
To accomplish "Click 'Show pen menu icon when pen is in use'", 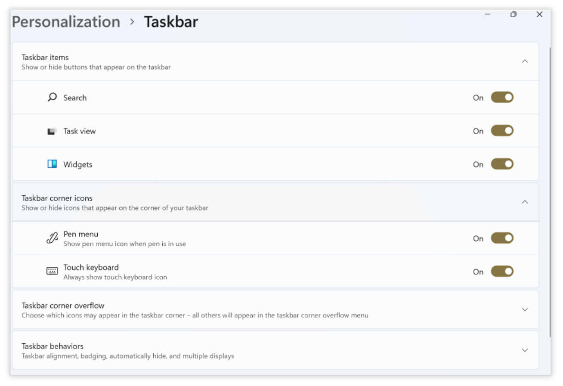I will coord(125,244).
